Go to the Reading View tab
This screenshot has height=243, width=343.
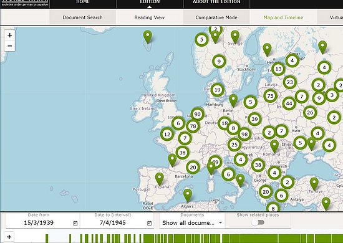[150, 17]
